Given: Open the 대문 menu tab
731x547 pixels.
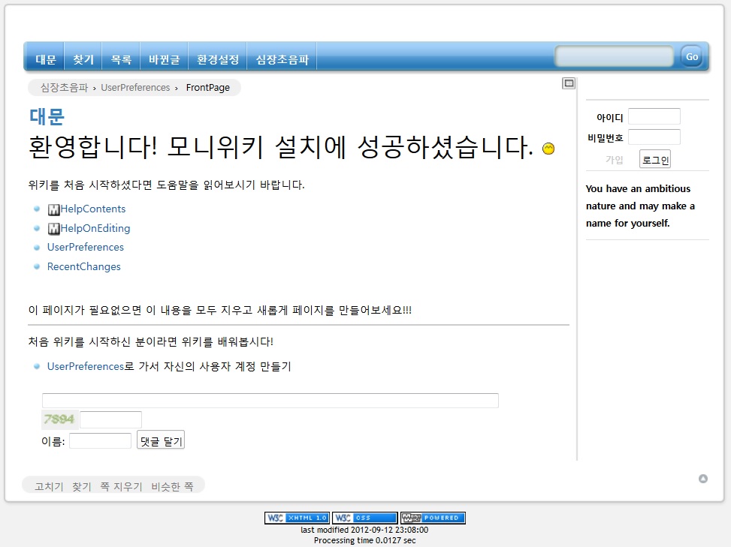Looking at the screenshot, I should point(46,59).
